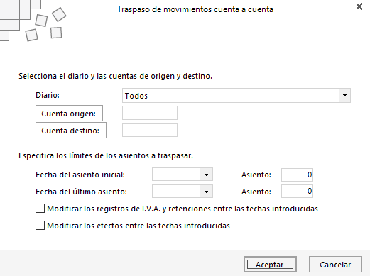
Task: Open the Cuenta origen account selector button
Action: [x=69, y=114]
